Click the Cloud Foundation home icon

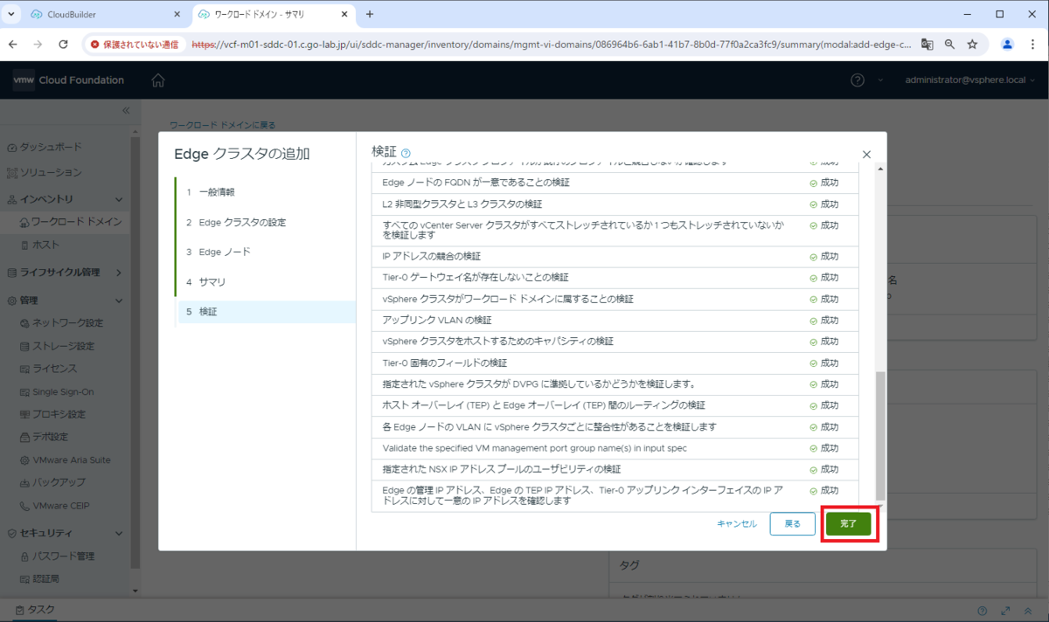[x=157, y=80]
